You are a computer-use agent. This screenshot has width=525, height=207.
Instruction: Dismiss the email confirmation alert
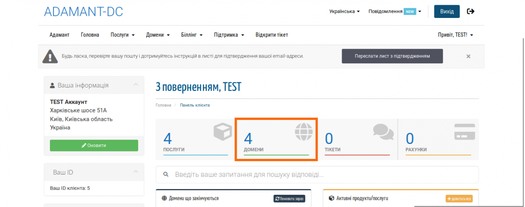click(x=468, y=56)
